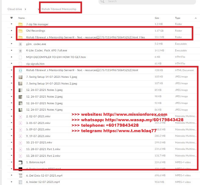Screen dimensions: 200x185
Task: Toggle favourite dot for 7-zip file manager
Action: tap(12, 24)
